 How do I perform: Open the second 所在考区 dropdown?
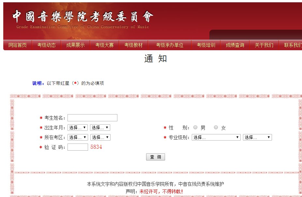point(100,137)
